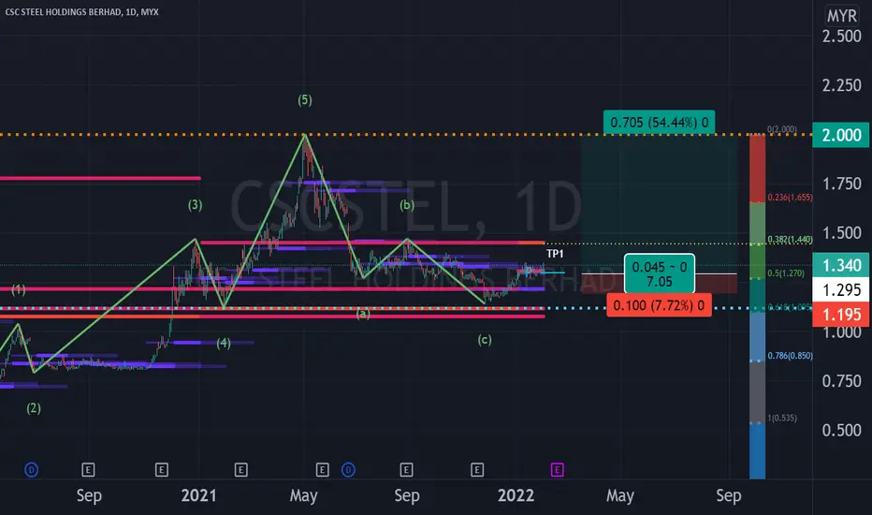Click the blue D dividend marker above first Sep
872x515 pixels.
click(31, 470)
